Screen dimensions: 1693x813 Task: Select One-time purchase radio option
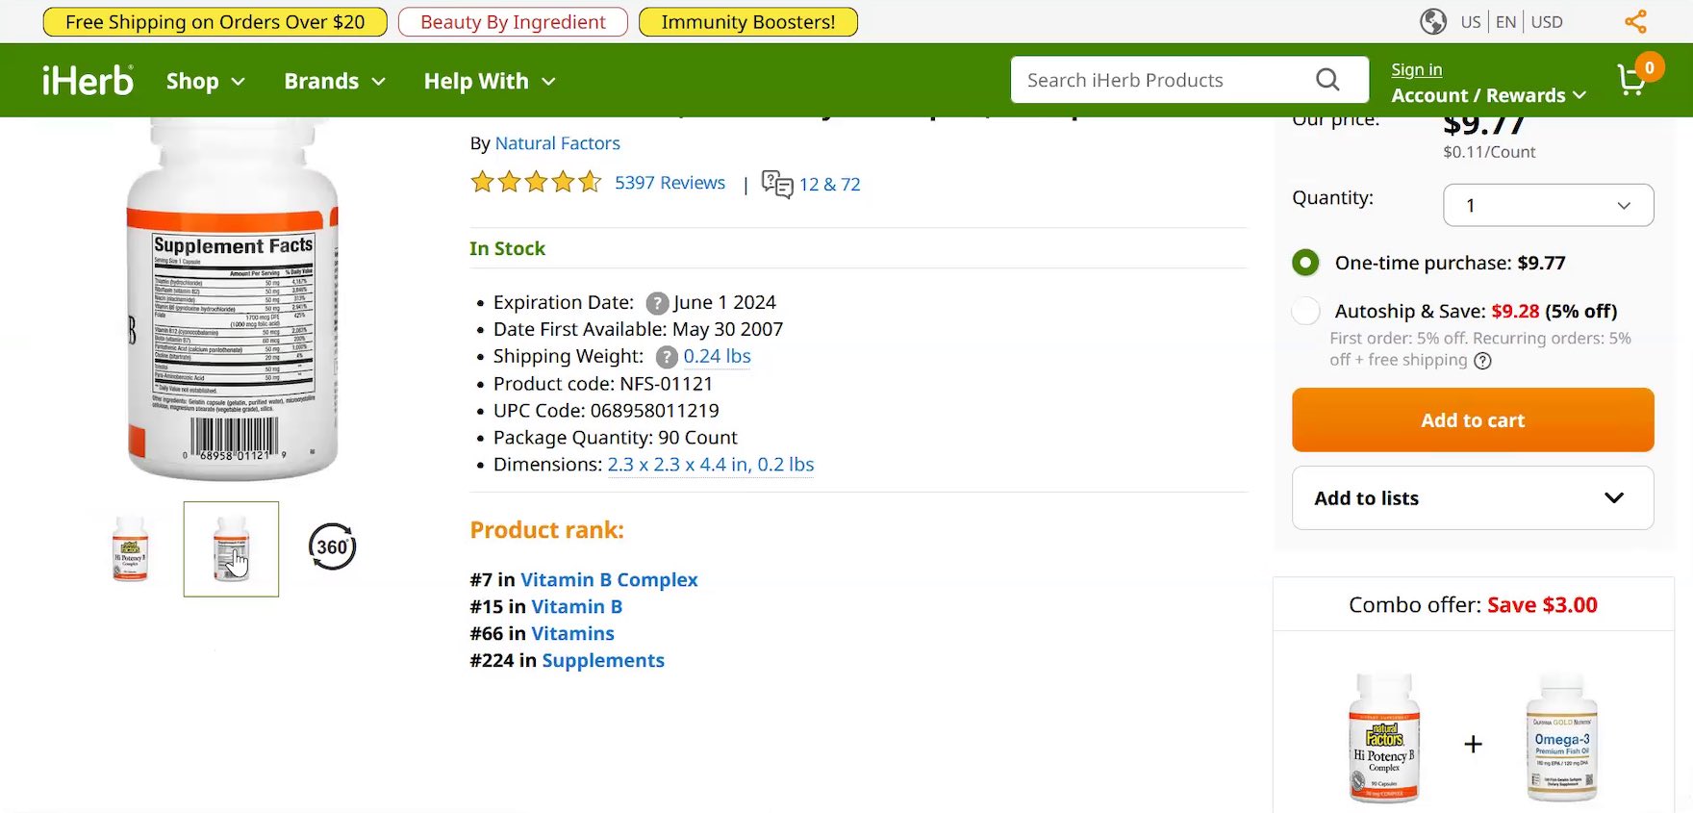pos(1305,263)
